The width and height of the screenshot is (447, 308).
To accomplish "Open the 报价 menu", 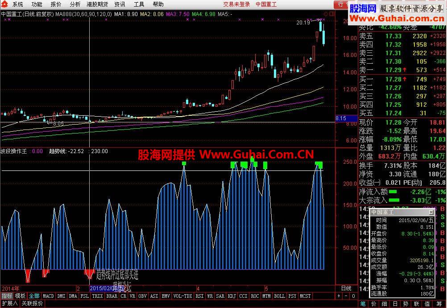I will 56,4.
